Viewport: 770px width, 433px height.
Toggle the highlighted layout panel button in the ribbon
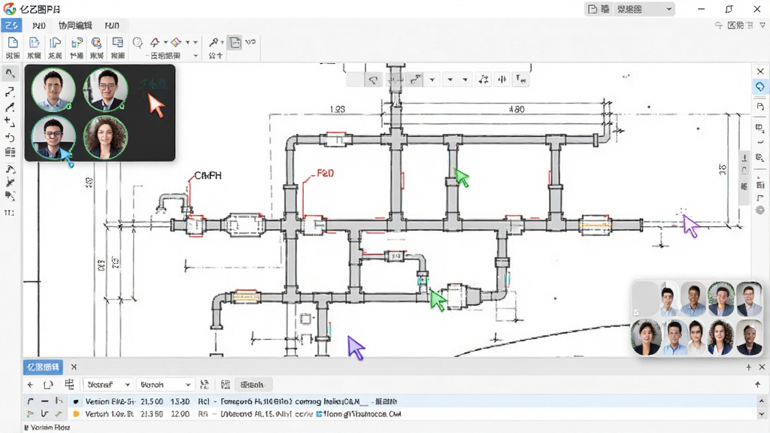[235, 43]
